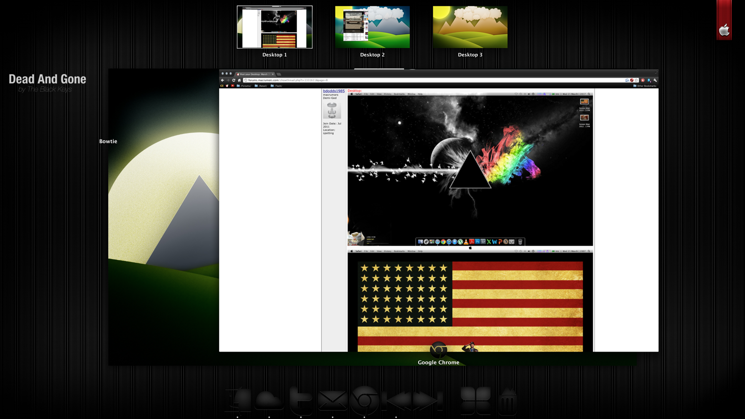Open the Mail envelope icon in dock

332,400
